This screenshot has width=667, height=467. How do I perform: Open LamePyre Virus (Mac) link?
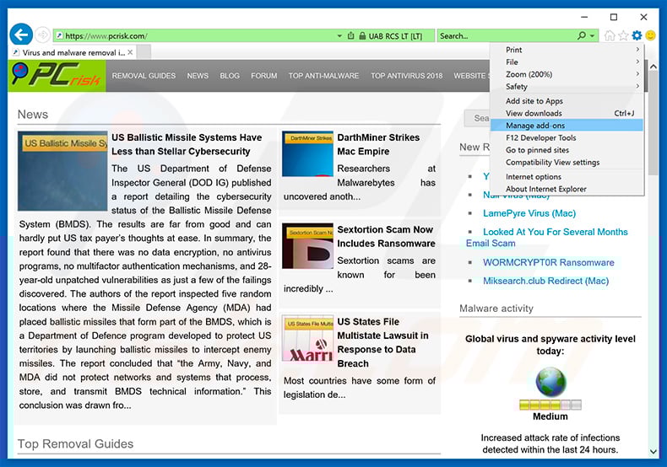pos(529,213)
